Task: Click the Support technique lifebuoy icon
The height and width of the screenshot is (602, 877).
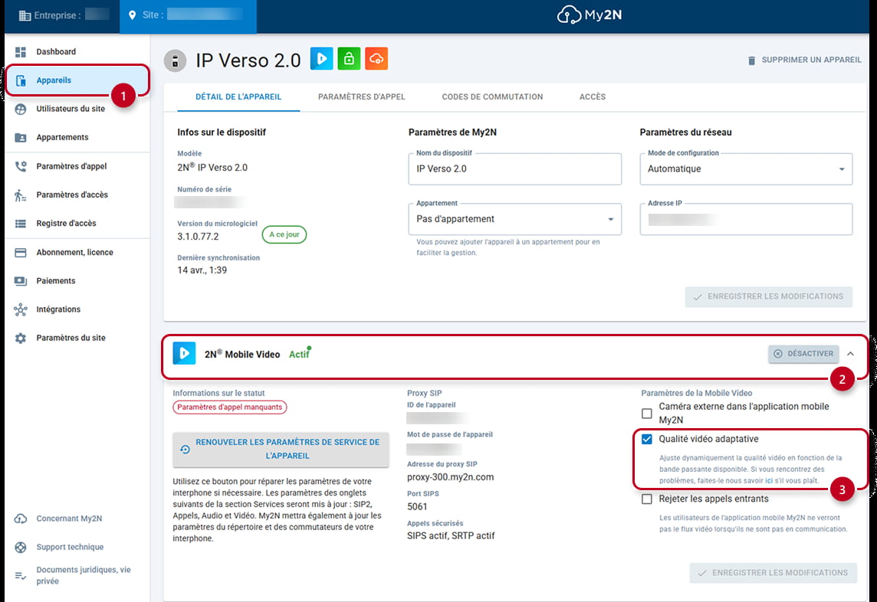Action: coord(21,547)
